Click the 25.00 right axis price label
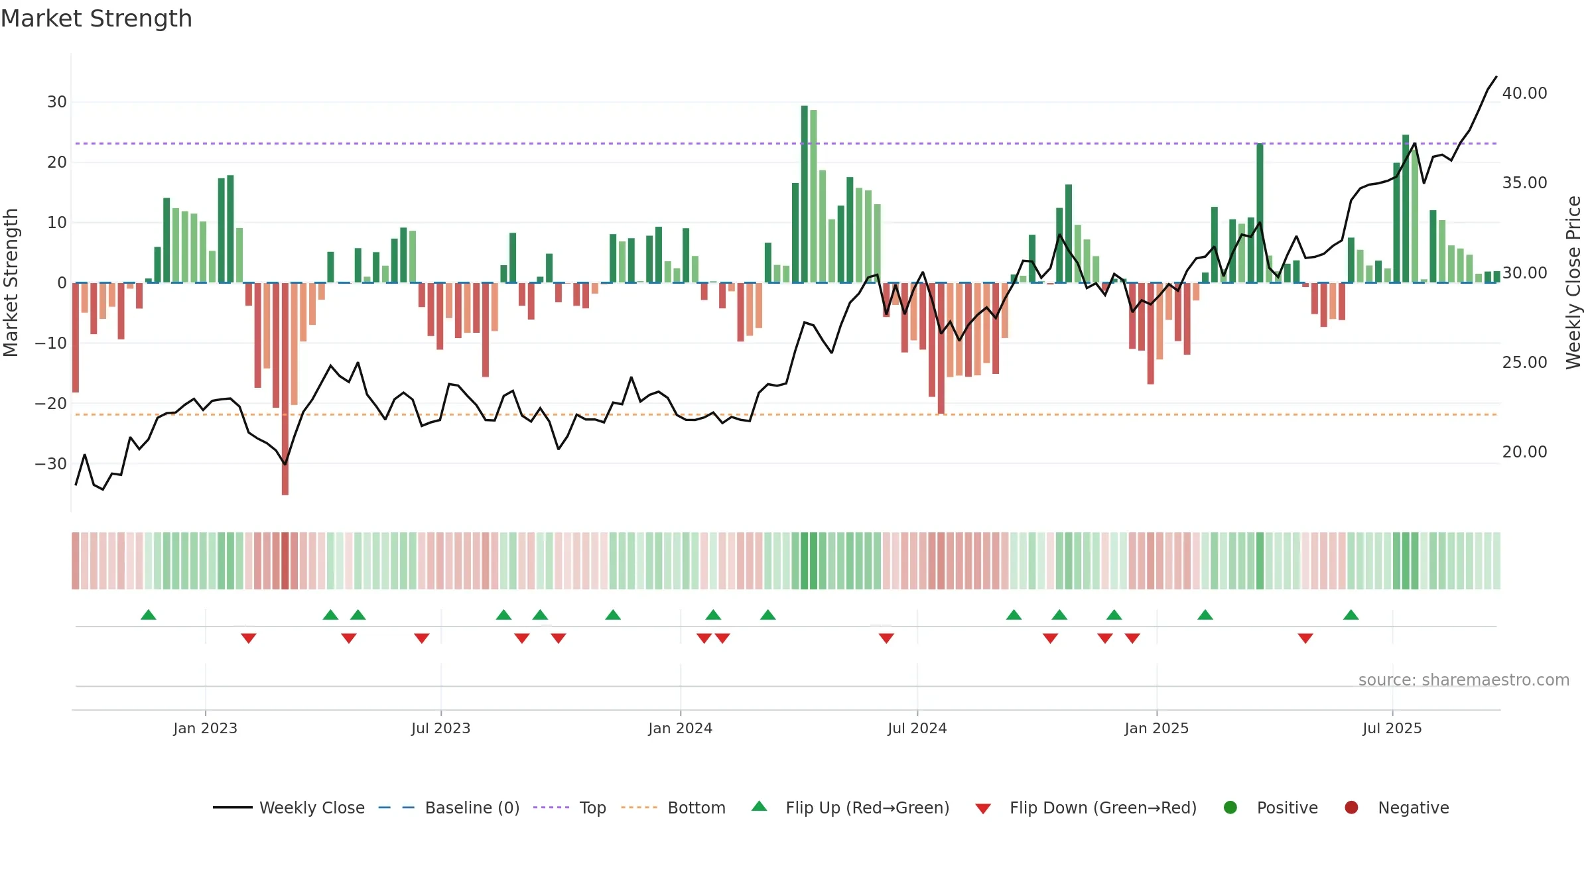Image resolution: width=1592 pixels, height=895 pixels. [x=1525, y=362]
